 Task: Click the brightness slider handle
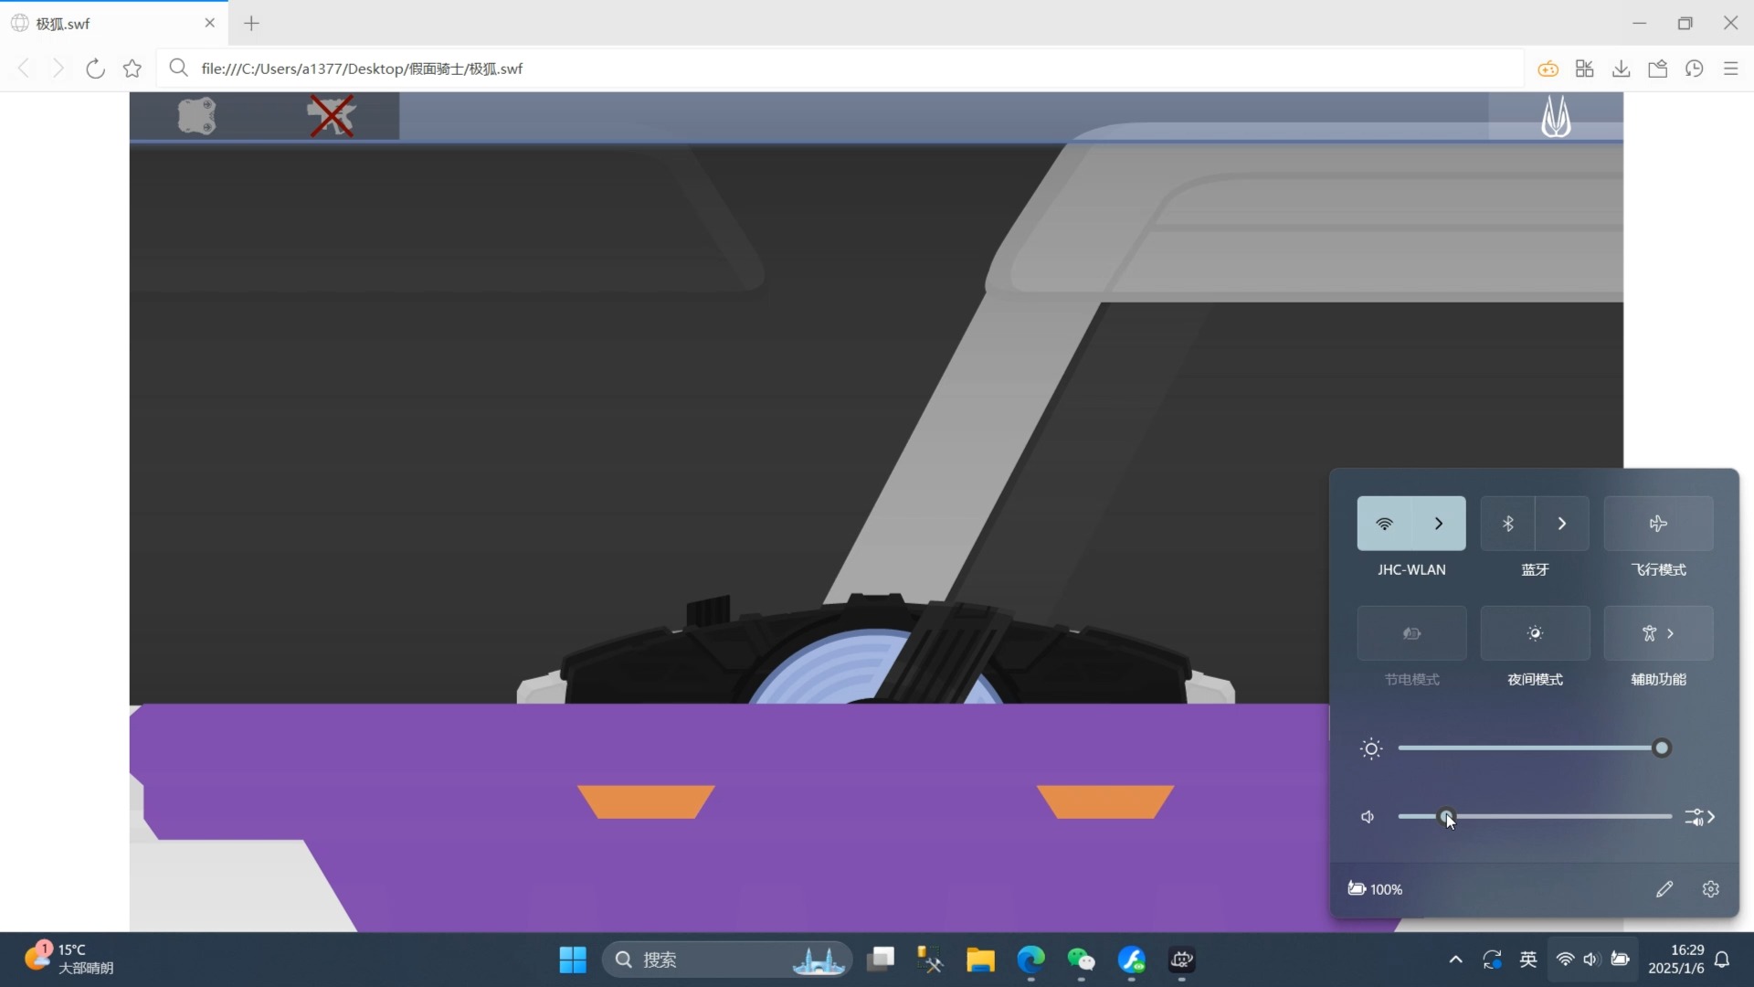coord(1662,748)
